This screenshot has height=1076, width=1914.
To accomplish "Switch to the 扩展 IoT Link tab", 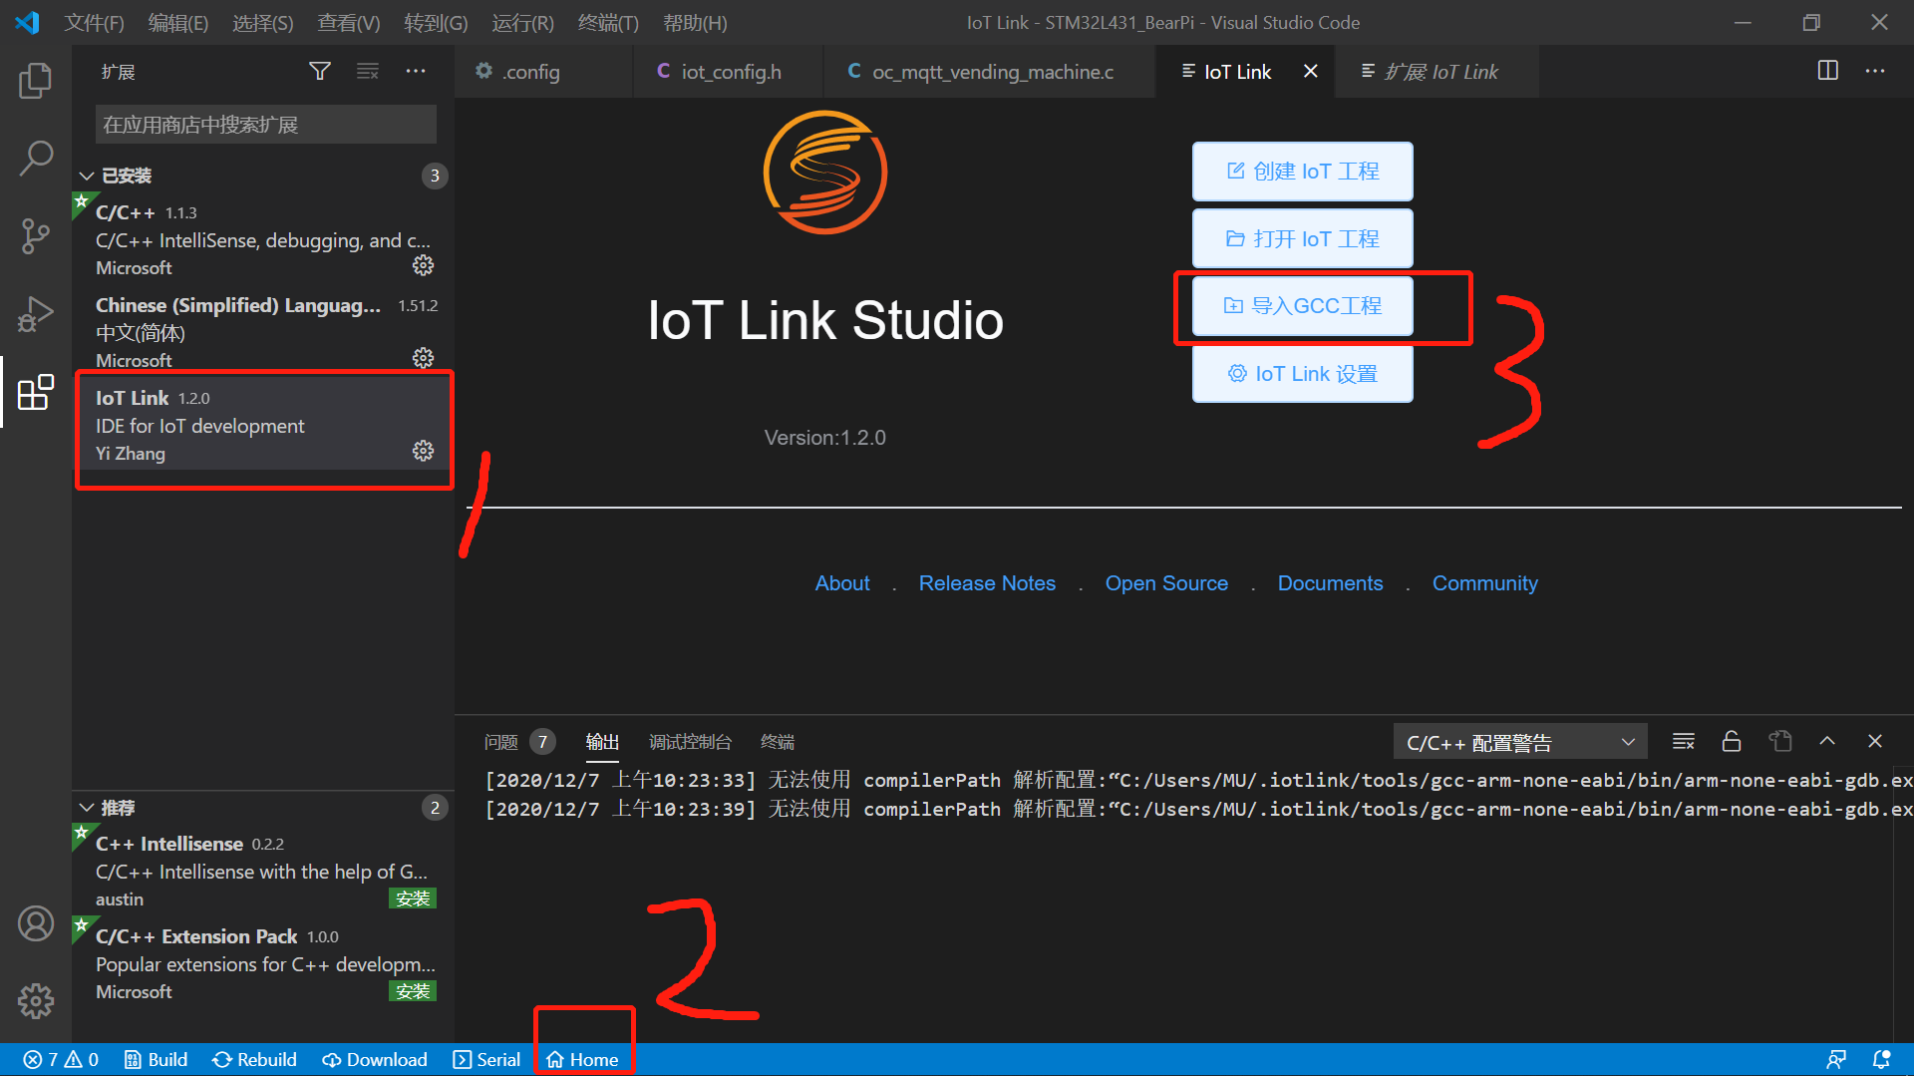I will (1438, 71).
